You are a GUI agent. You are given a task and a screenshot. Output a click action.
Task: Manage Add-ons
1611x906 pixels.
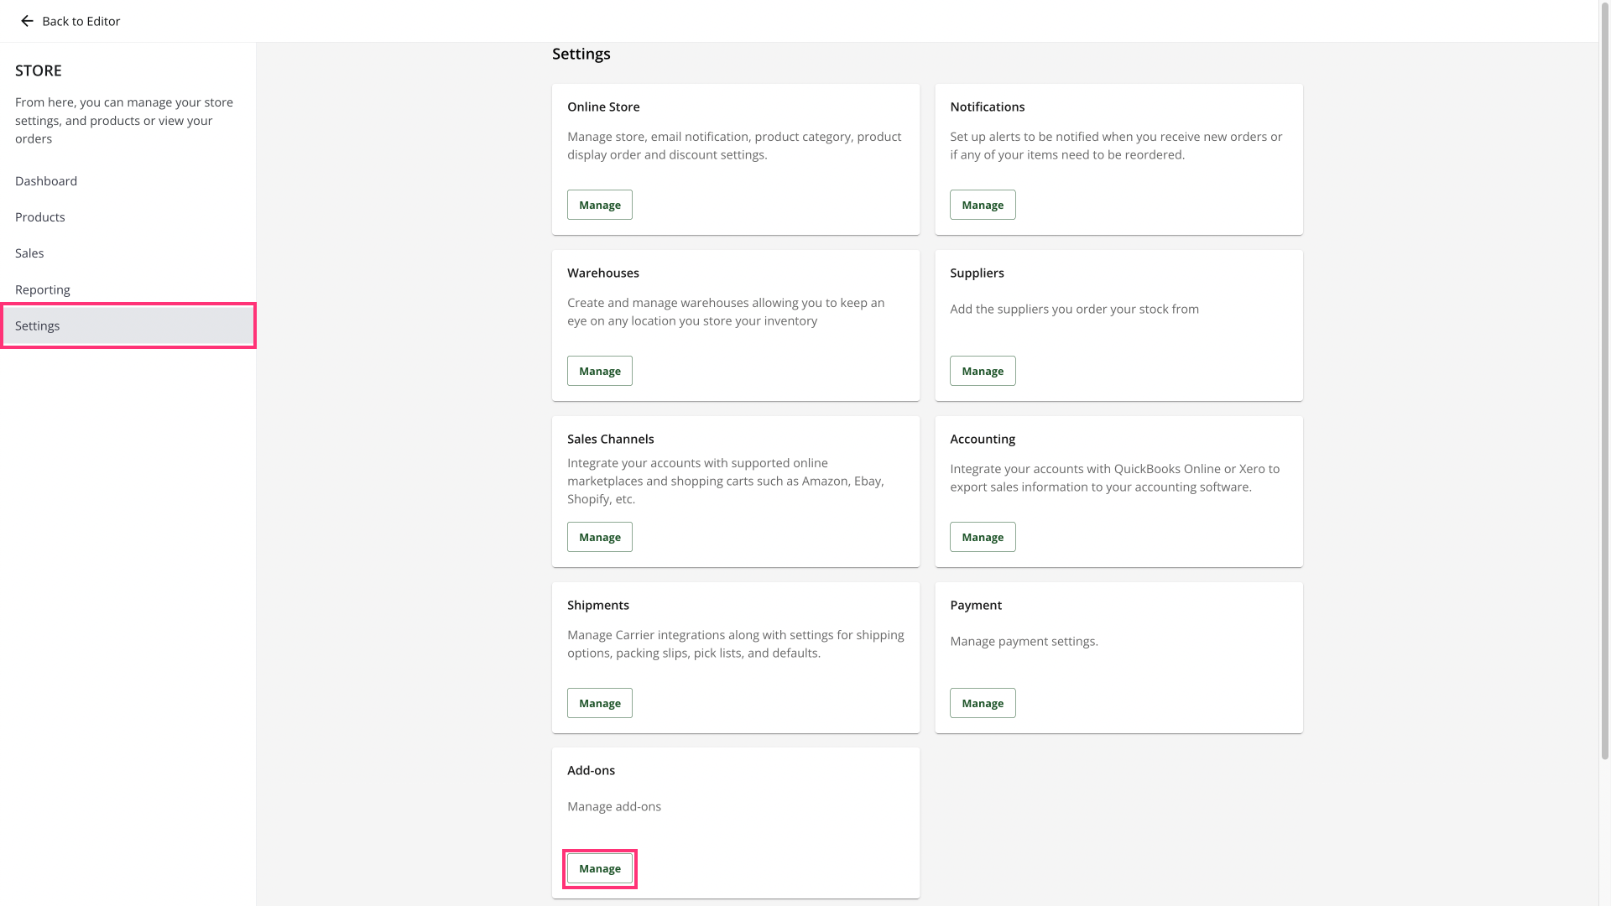pyautogui.click(x=599, y=868)
